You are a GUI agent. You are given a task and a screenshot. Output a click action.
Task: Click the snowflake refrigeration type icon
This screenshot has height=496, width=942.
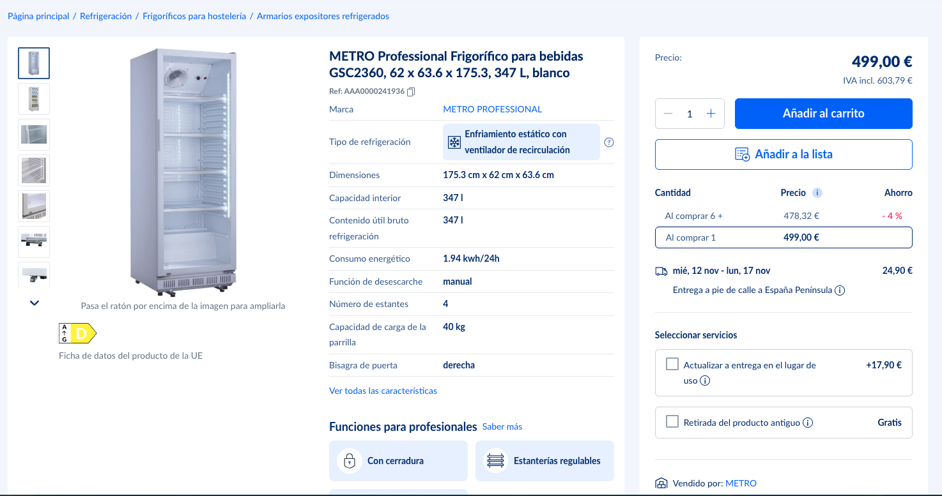454,142
